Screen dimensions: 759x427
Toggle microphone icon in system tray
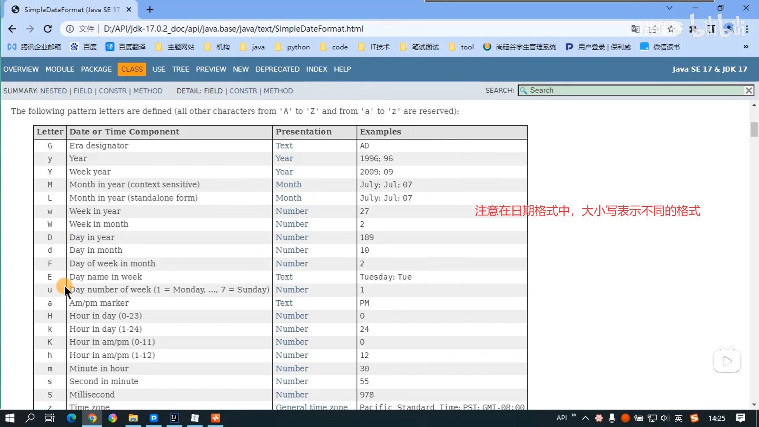click(612, 418)
